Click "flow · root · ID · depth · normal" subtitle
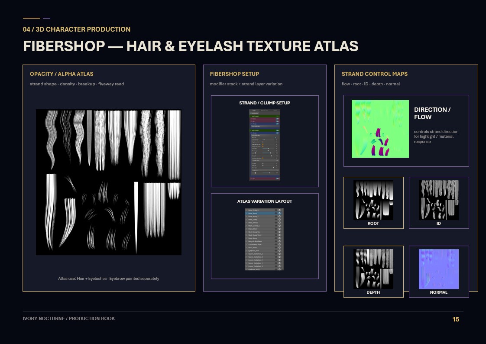 (371, 84)
